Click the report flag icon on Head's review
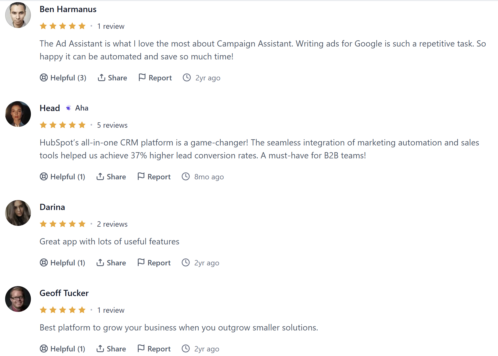This screenshot has height=356, width=498. tap(141, 176)
